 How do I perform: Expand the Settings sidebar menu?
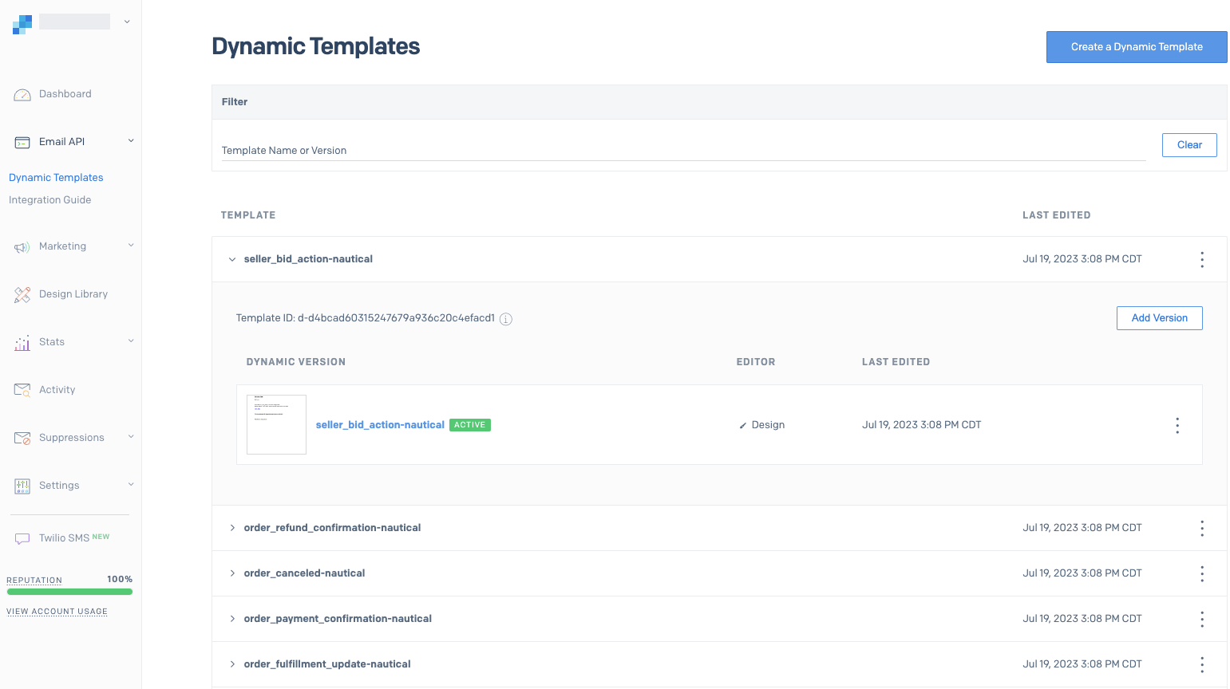[x=131, y=485]
